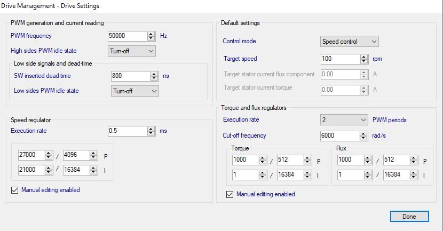Image resolution: width=443 pixels, height=231 pixels.
Task: Open Low sides PWM idle state dropdown
Action: point(135,91)
